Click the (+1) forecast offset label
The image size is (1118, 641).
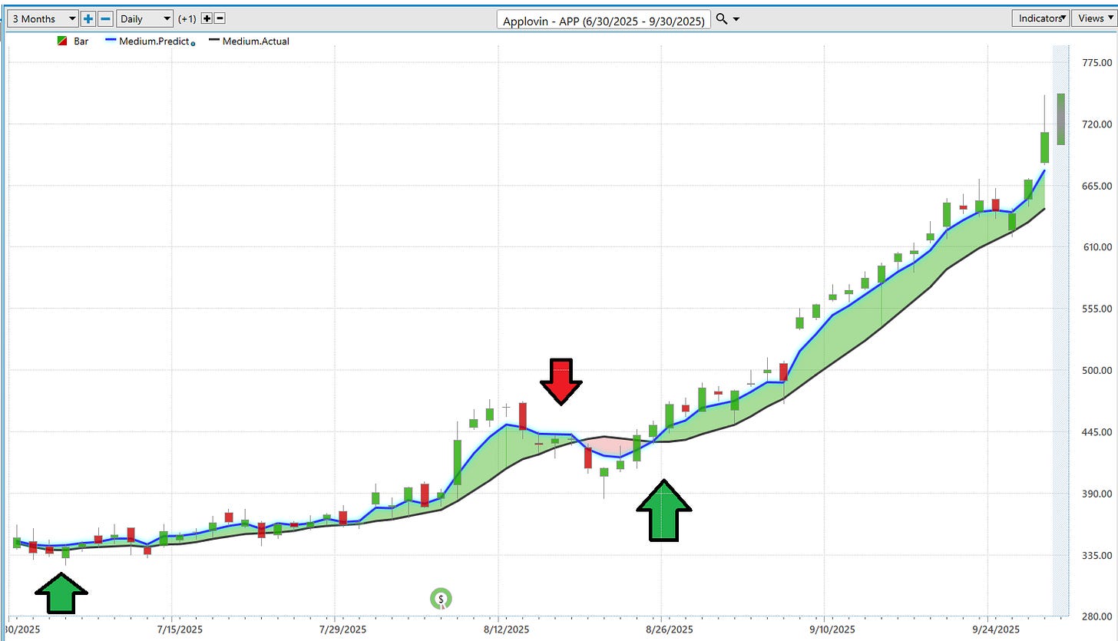coord(187,19)
